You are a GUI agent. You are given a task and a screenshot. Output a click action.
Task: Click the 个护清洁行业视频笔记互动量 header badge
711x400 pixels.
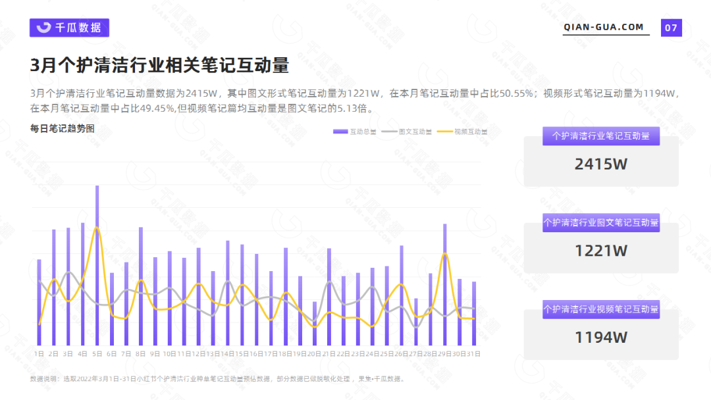600,309
